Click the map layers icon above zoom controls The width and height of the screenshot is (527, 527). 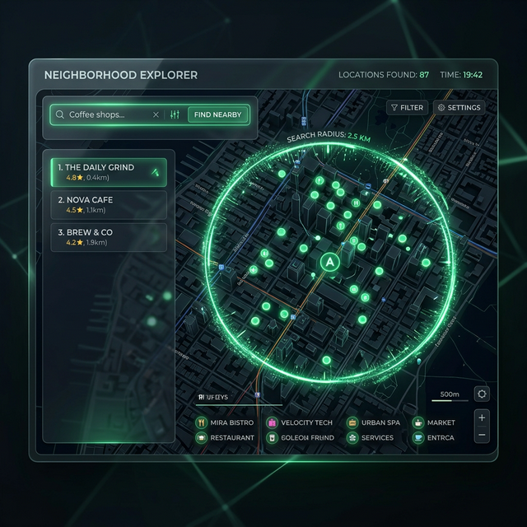pos(482,394)
